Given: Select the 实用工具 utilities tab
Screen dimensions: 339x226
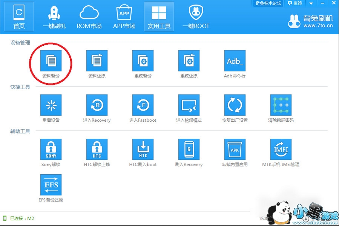Looking at the screenshot, I should point(159,17).
